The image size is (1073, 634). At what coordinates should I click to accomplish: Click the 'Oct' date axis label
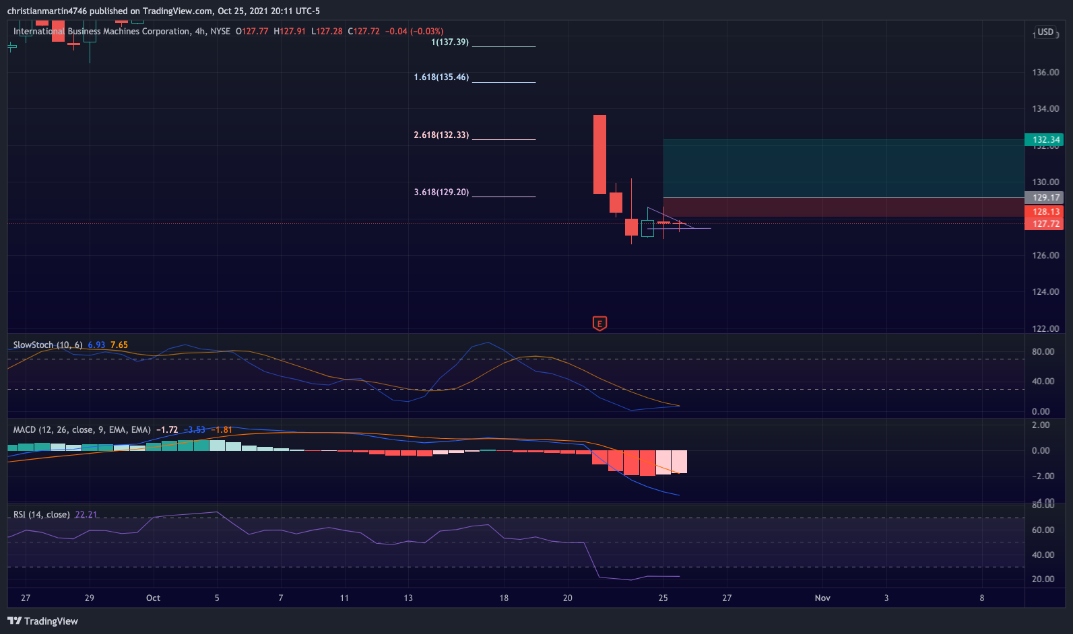[153, 598]
